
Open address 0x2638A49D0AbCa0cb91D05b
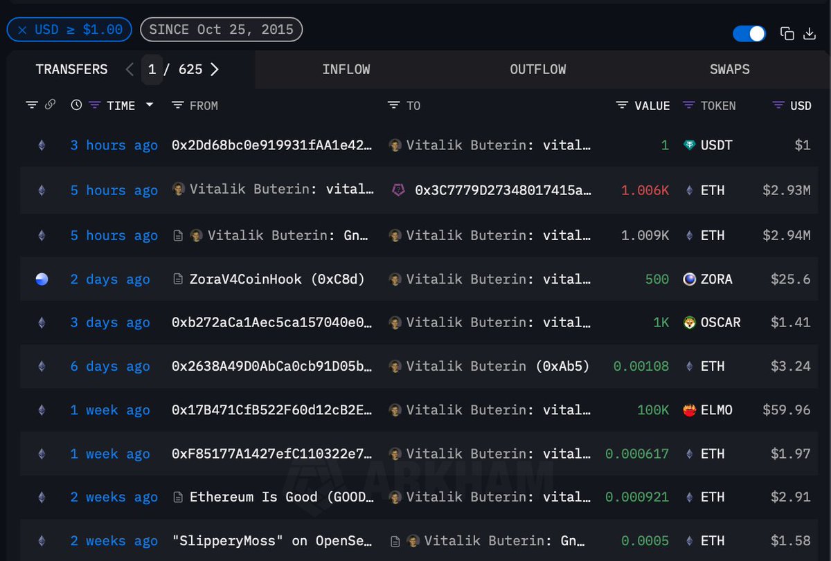271,366
